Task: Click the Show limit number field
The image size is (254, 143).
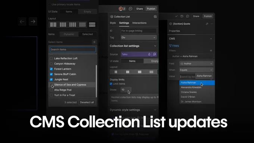Action: [x=126, y=90]
